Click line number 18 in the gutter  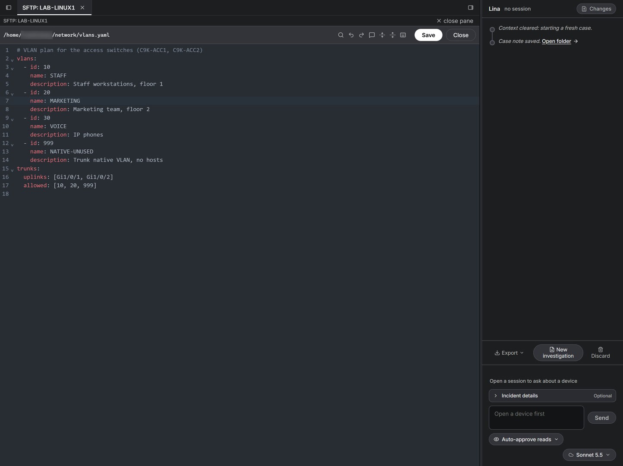6,194
